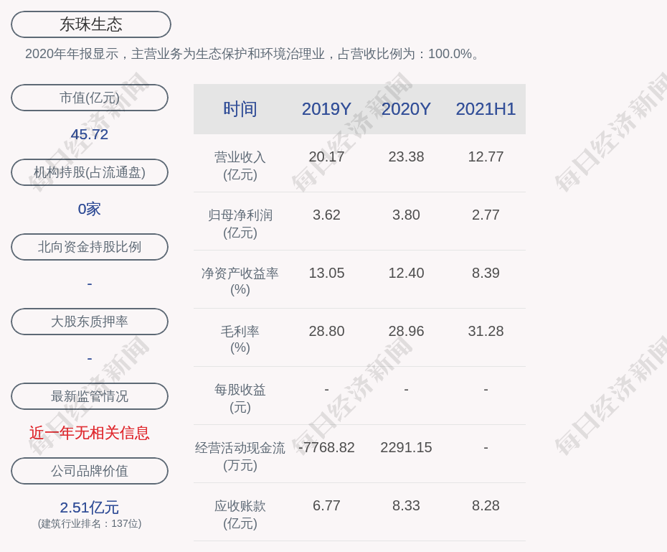
Task: Select the 0家 institutional holdings value
Action: tap(90, 209)
